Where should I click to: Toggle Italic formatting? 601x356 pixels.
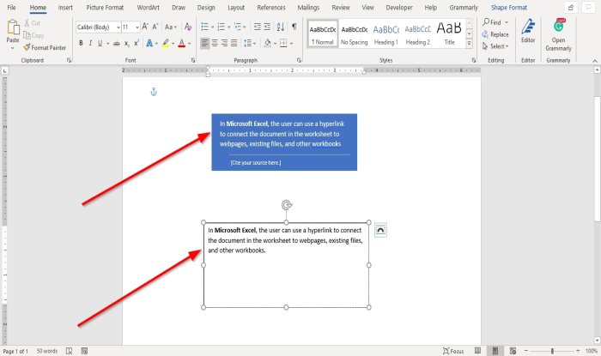90,43
